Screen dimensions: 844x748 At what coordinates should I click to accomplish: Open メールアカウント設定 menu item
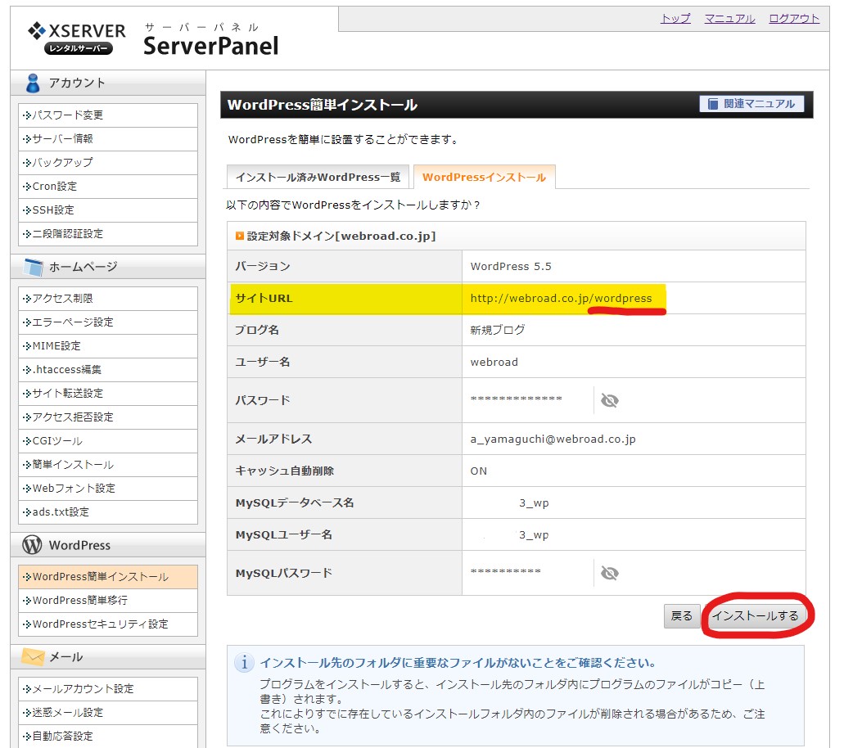[108, 689]
